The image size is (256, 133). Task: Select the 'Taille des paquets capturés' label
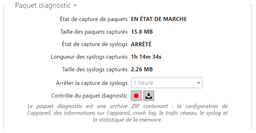click(x=94, y=31)
